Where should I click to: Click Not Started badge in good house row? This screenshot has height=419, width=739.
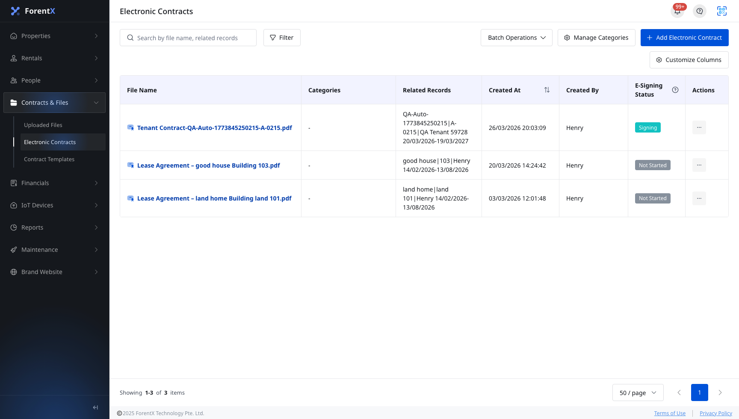[653, 165]
